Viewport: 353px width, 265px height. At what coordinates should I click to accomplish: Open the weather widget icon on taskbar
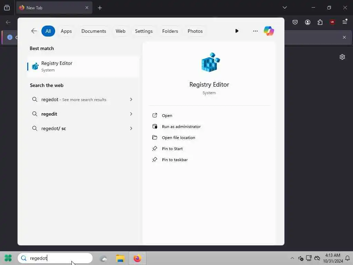coord(103,258)
